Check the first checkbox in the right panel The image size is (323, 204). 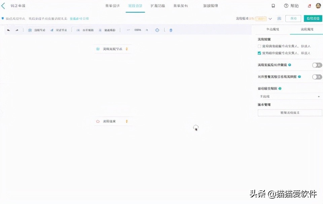click(x=259, y=46)
